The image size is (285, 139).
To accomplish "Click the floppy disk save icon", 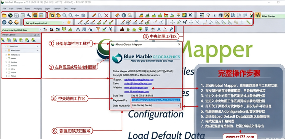I will pyautogui.click(x=16, y=15).
